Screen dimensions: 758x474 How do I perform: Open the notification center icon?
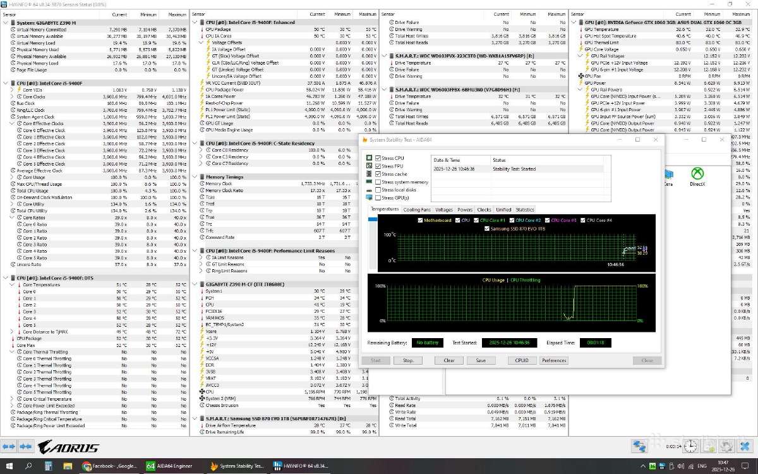click(746, 466)
